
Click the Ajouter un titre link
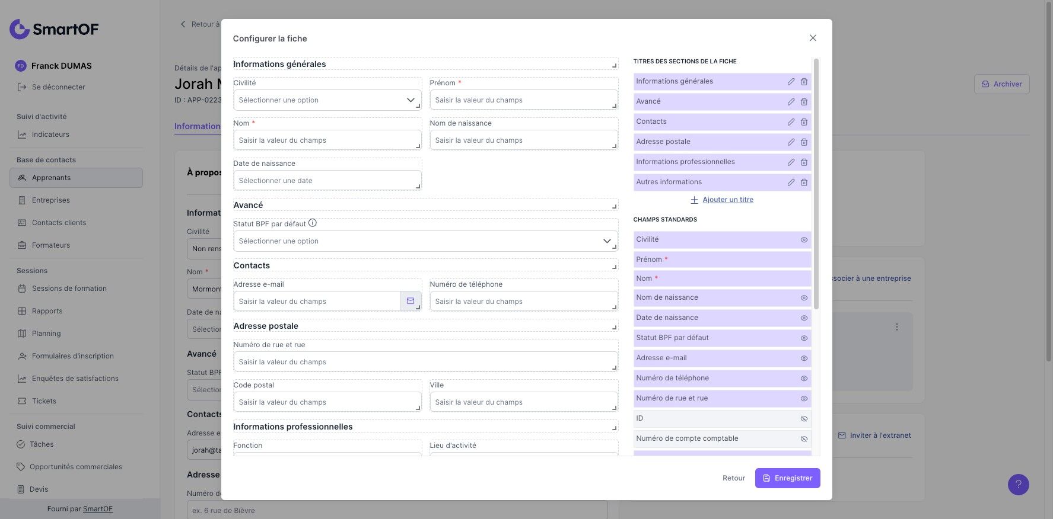pos(727,200)
